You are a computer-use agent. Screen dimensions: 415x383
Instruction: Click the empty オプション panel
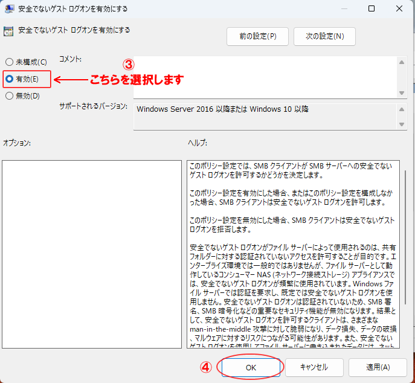point(92,254)
